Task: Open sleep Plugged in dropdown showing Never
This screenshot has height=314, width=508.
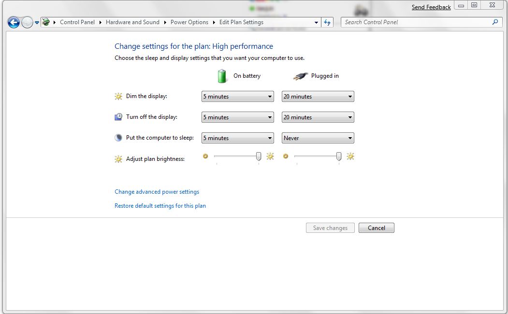Action: coord(318,138)
